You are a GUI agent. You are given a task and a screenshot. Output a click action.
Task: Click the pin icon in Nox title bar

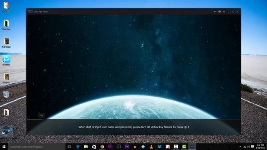[x=215, y=12]
